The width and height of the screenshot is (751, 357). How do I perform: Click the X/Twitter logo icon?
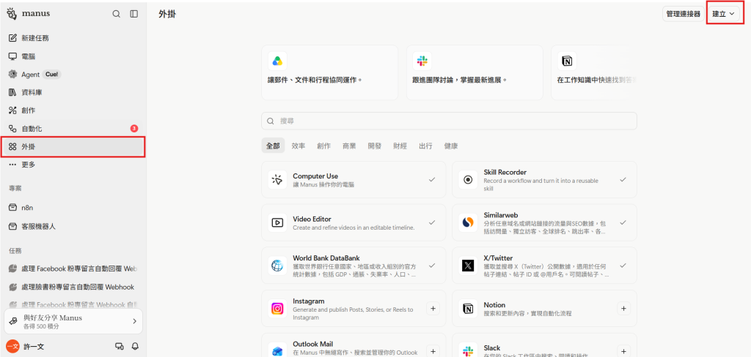click(x=468, y=266)
